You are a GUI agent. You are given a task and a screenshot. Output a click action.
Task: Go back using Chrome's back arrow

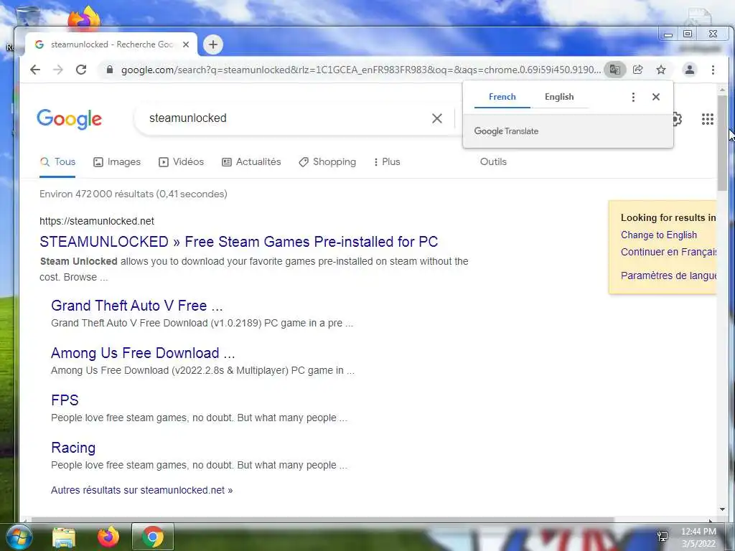click(35, 70)
